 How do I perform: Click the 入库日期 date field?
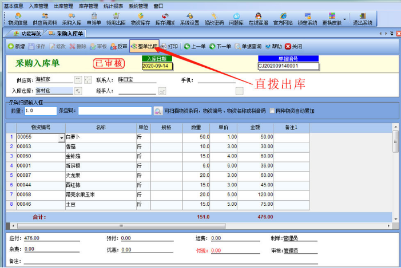[157, 66]
